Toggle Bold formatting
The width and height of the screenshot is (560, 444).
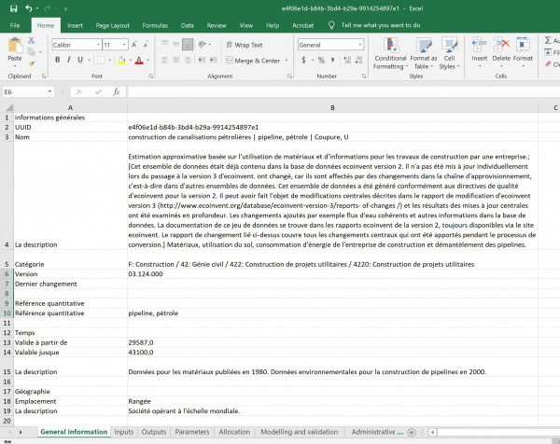coord(58,60)
